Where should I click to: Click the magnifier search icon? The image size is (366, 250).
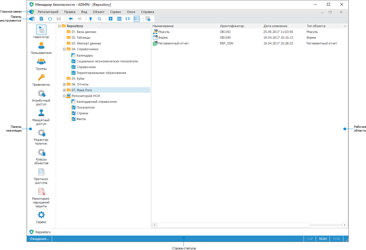pos(99,19)
